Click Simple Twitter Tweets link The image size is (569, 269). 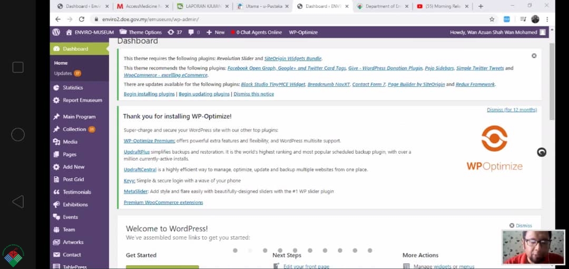tap(480, 68)
